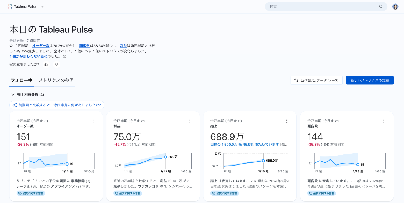Click the search magnifier icon
The height and width of the screenshot is (203, 404).
381,6
